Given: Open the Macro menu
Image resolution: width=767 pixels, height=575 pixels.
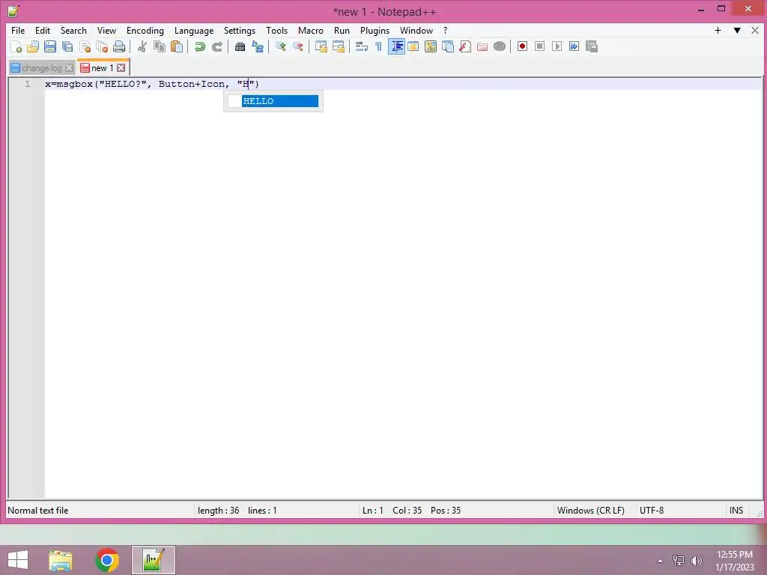Looking at the screenshot, I should 311,30.
